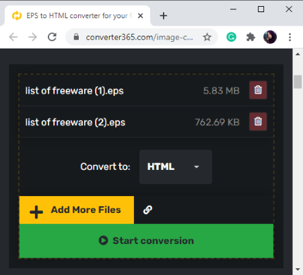303x275 pixels.
Task: Open the Chrome extensions puzzle icon
Action: pos(250,37)
